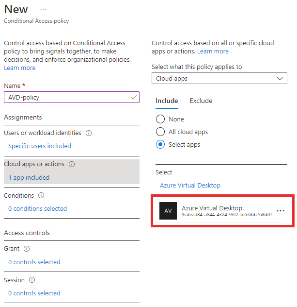The height and width of the screenshot is (307, 297).
Task: Select the All cloud apps option
Action: (x=160, y=132)
